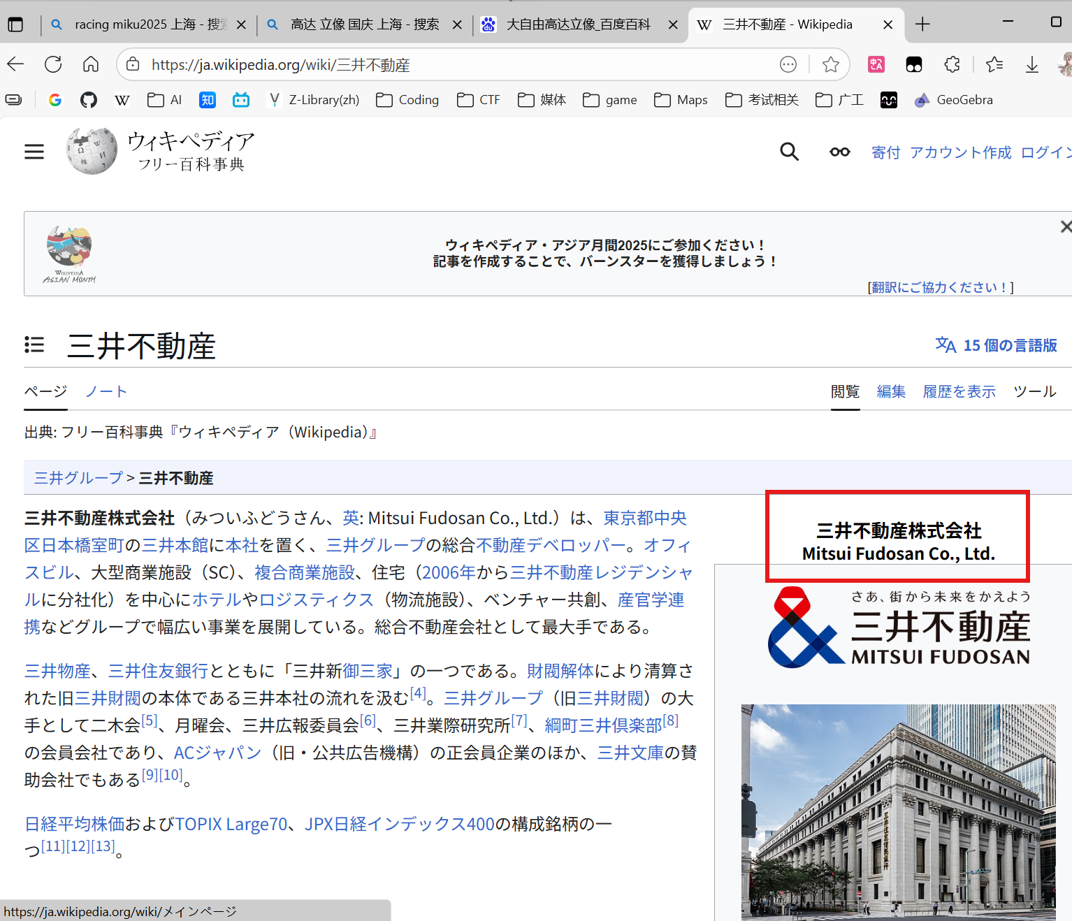Click the 履歴を表示 link
Screen dimensions: 1072x921
coord(959,391)
